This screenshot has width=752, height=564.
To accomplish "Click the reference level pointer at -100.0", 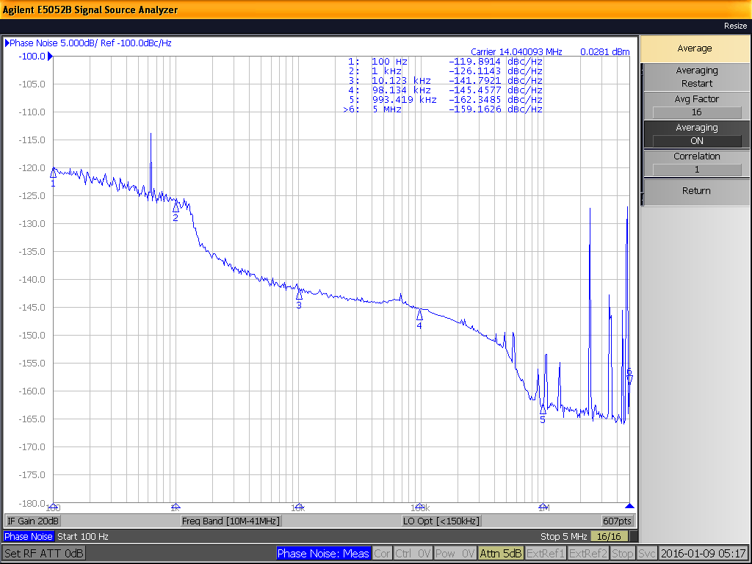I will pos(50,57).
